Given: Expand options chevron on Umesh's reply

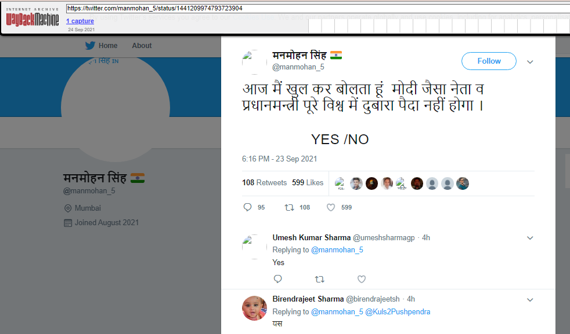Looking at the screenshot, I should pos(530,238).
